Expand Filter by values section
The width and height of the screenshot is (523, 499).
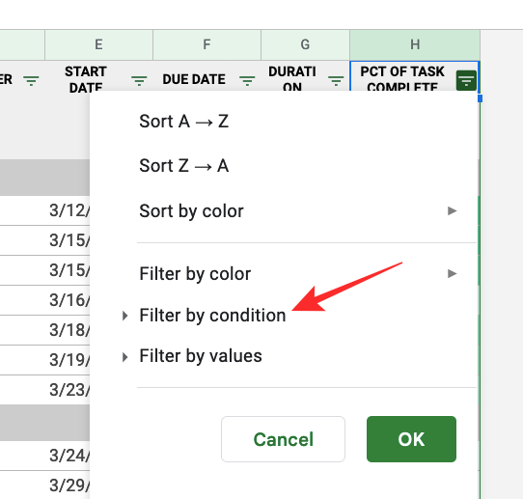point(192,356)
